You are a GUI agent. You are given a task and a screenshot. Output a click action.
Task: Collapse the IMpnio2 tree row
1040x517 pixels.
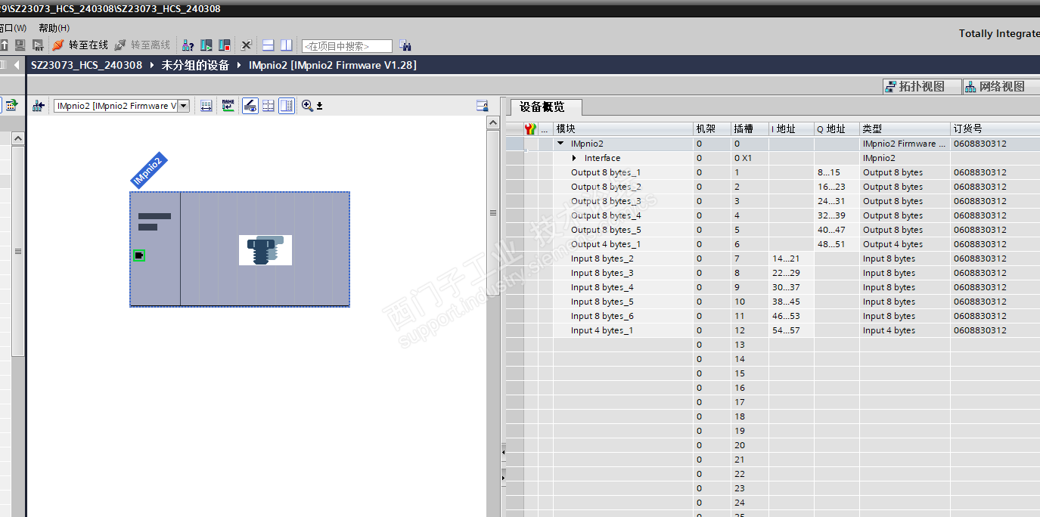click(x=560, y=143)
